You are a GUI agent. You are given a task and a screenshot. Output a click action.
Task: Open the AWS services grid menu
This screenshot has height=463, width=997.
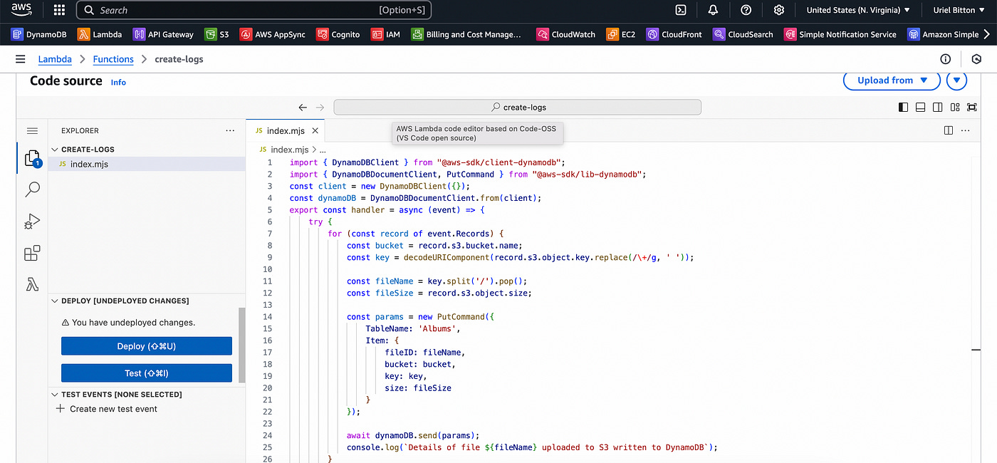tap(59, 10)
